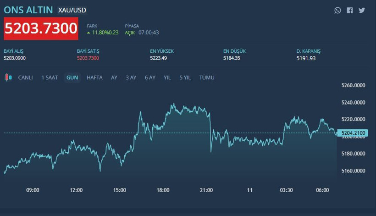Screen dimensions: 376x216
Task: Click the XAU/USD symbol badge
Action: coord(72,10)
